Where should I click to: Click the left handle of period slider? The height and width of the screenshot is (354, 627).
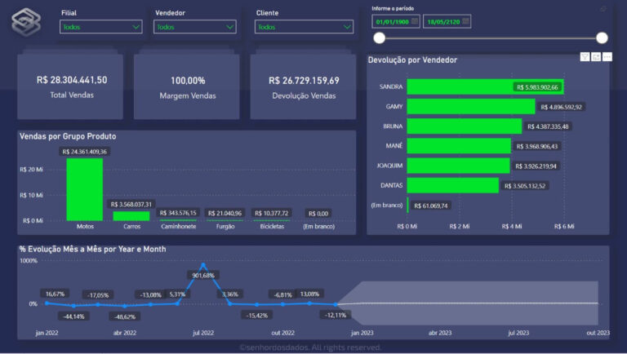379,38
